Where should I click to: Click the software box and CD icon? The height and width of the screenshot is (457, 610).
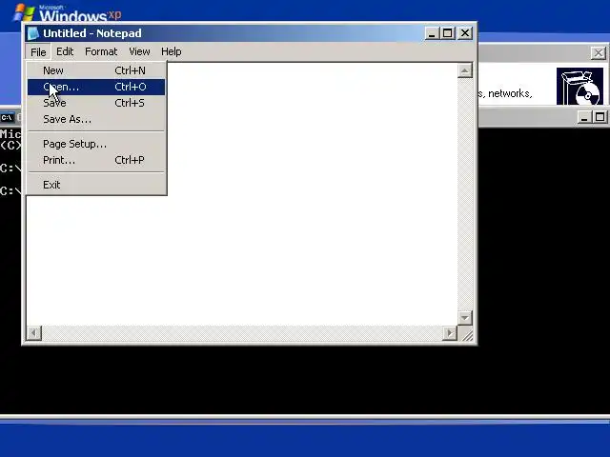(579, 87)
